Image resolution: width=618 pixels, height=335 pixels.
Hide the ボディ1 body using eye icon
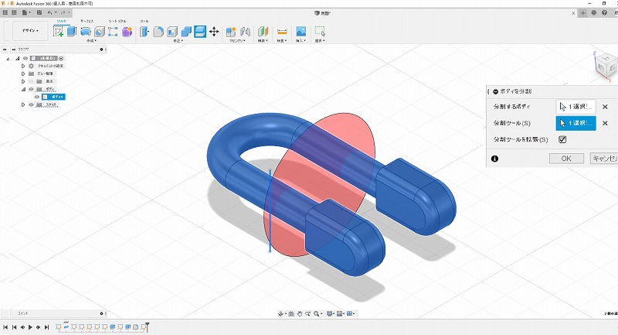click(x=36, y=97)
